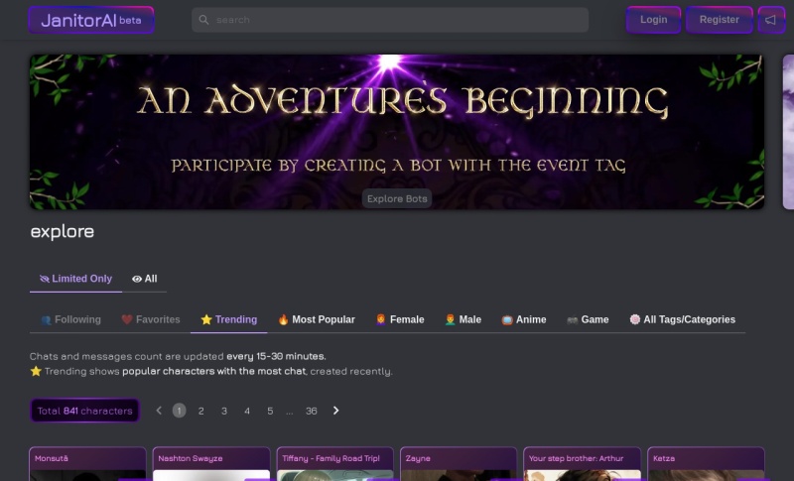Jump to page 36

point(312,411)
